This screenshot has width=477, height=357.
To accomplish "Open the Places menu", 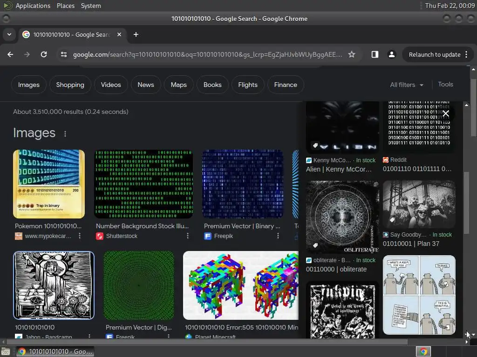I will pyautogui.click(x=65, y=6).
